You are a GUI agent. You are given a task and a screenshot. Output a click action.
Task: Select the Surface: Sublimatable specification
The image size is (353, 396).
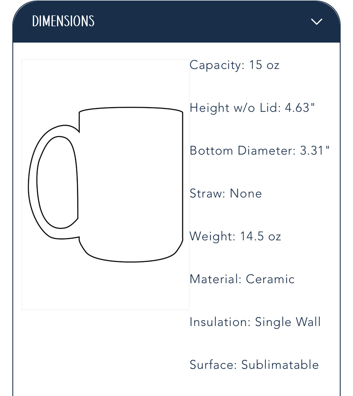[254, 365]
